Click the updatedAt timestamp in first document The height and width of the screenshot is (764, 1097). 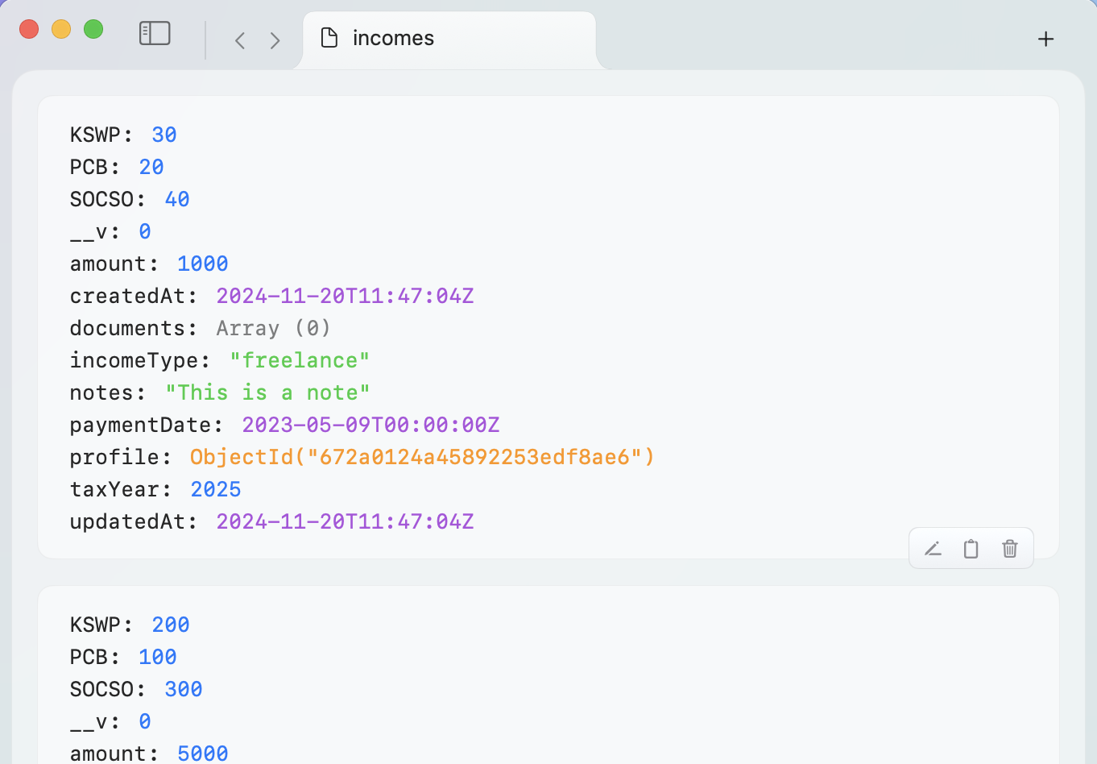(x=345, y=521)
